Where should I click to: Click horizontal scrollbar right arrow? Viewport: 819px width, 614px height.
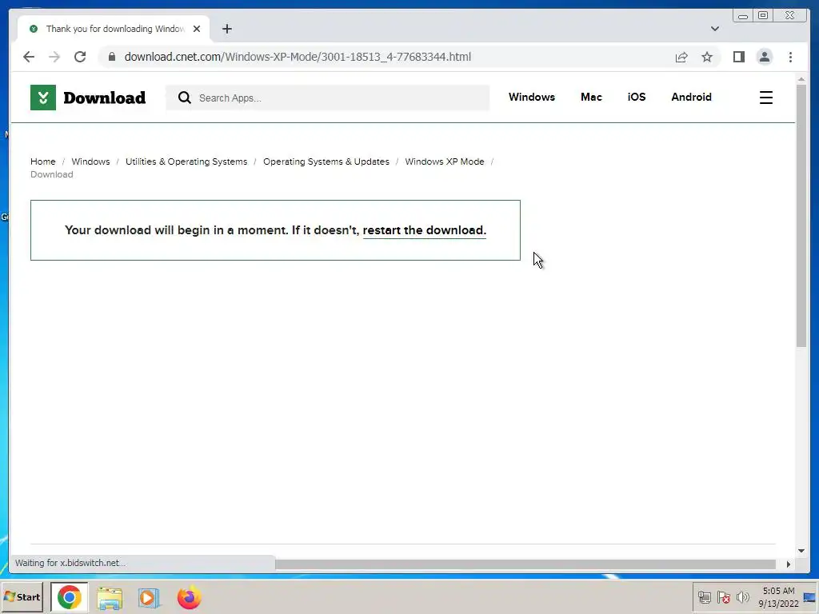click(x=788, y=564)
